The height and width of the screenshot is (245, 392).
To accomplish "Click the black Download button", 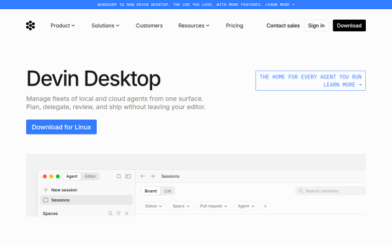I will click(349, 25).
